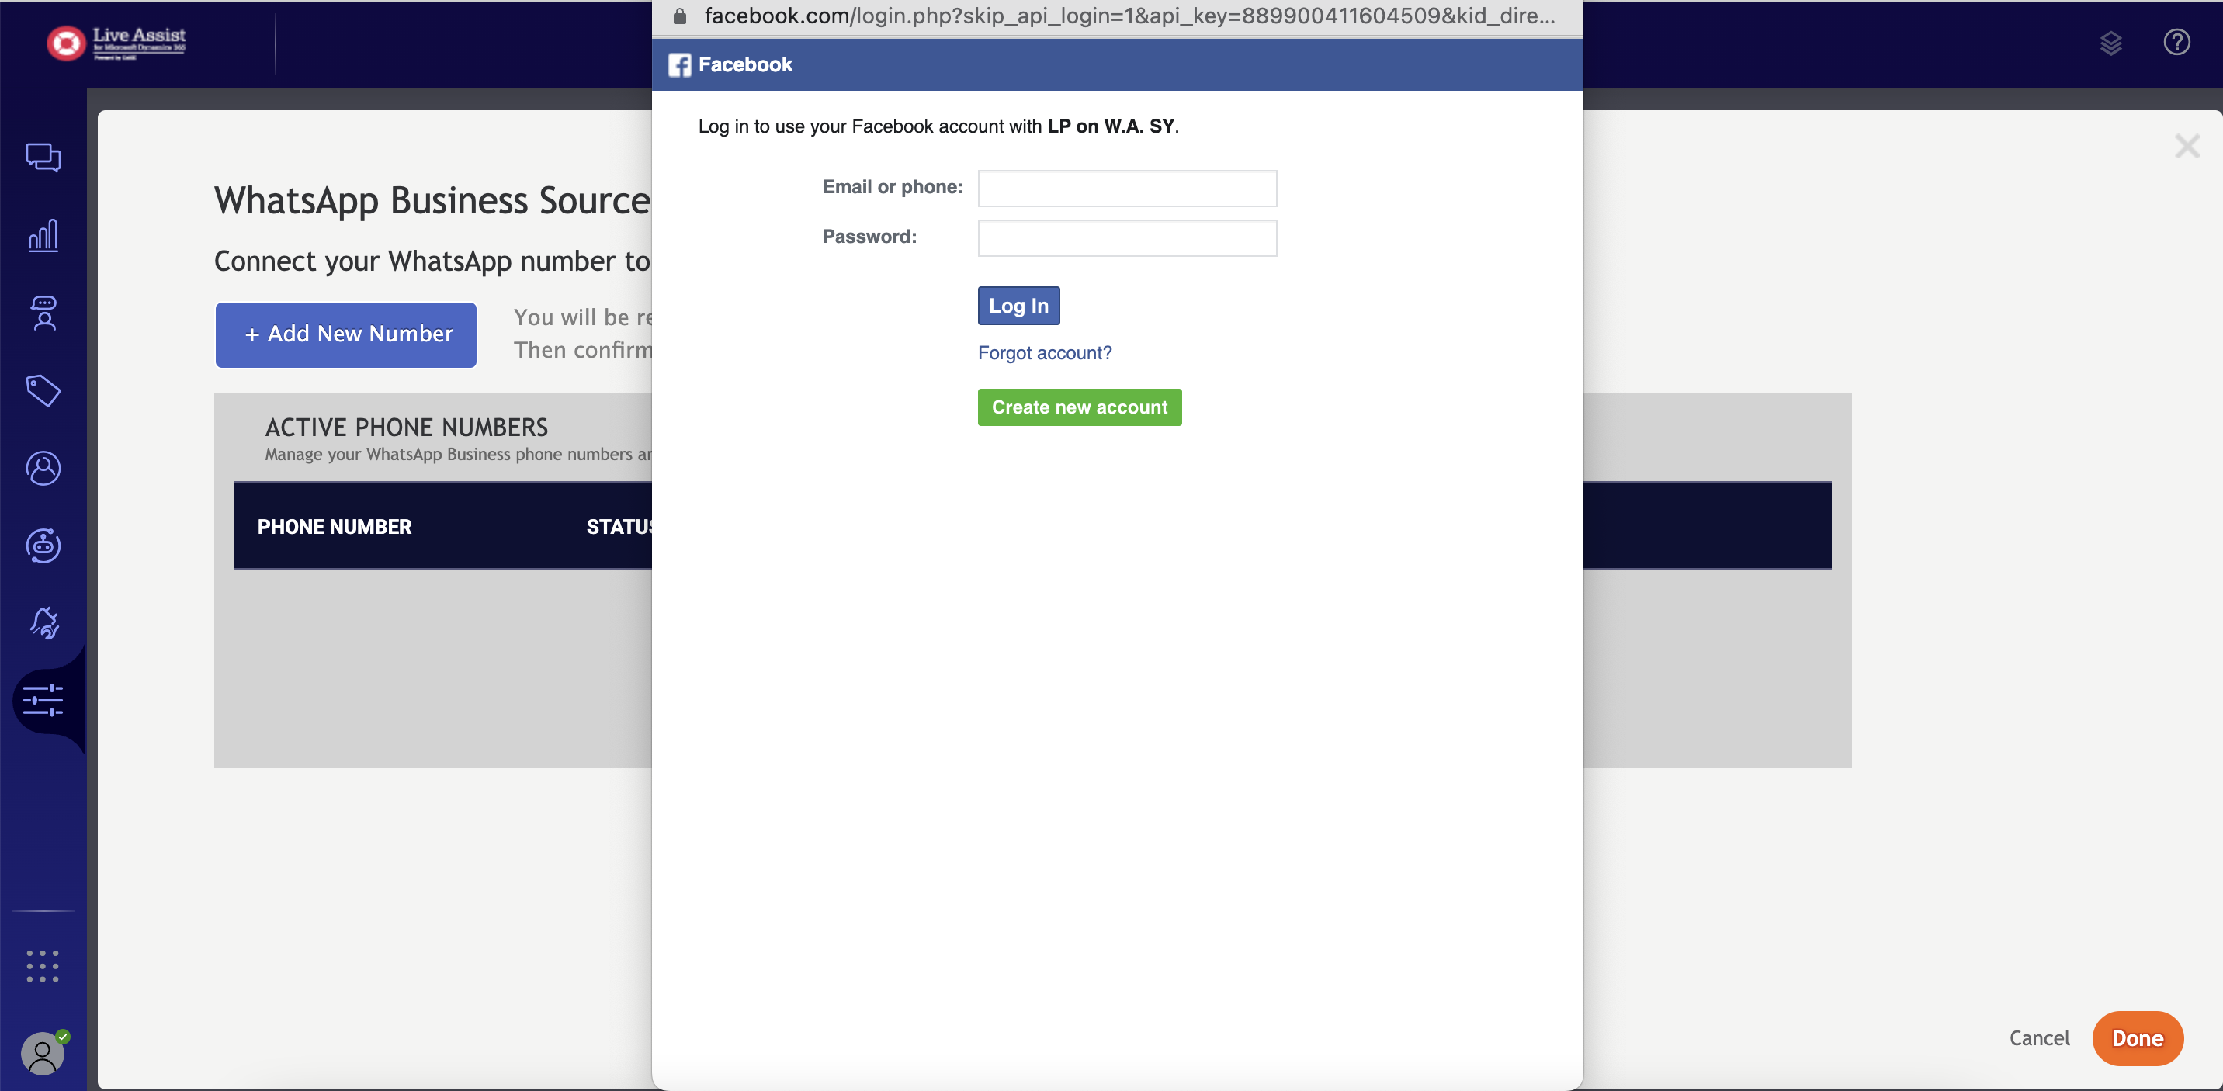The height and width of the screenshot is (1091, 2223).
Task: Click the WhatsApp Business Source title
Action: tap(432, 200)
